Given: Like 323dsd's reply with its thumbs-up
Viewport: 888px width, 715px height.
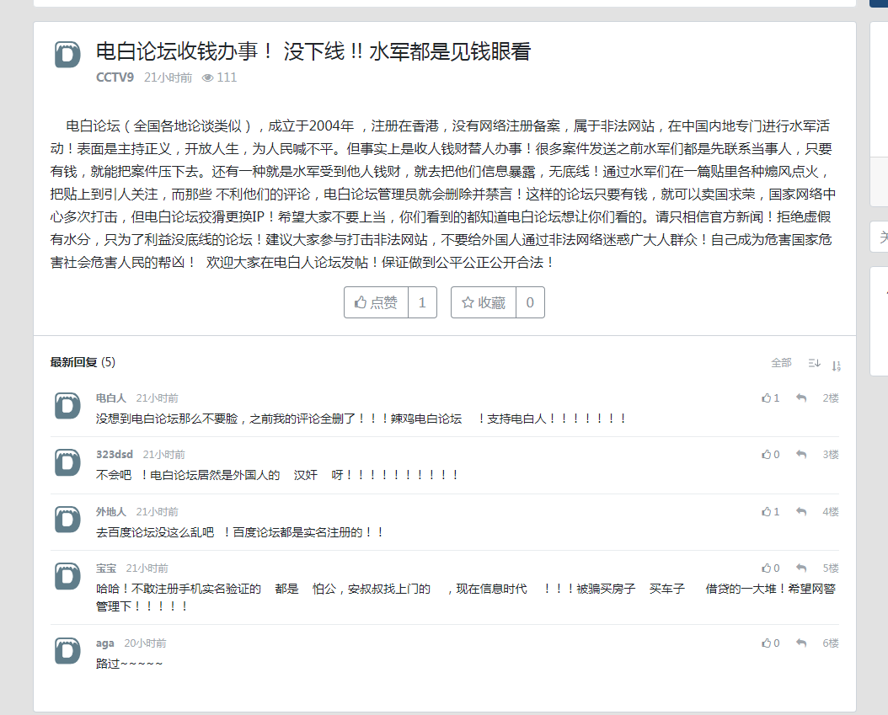Looking at the screenshot, I should point(766,454).
